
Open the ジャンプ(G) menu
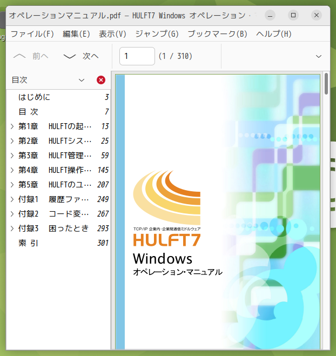click(x=157, y=34)
